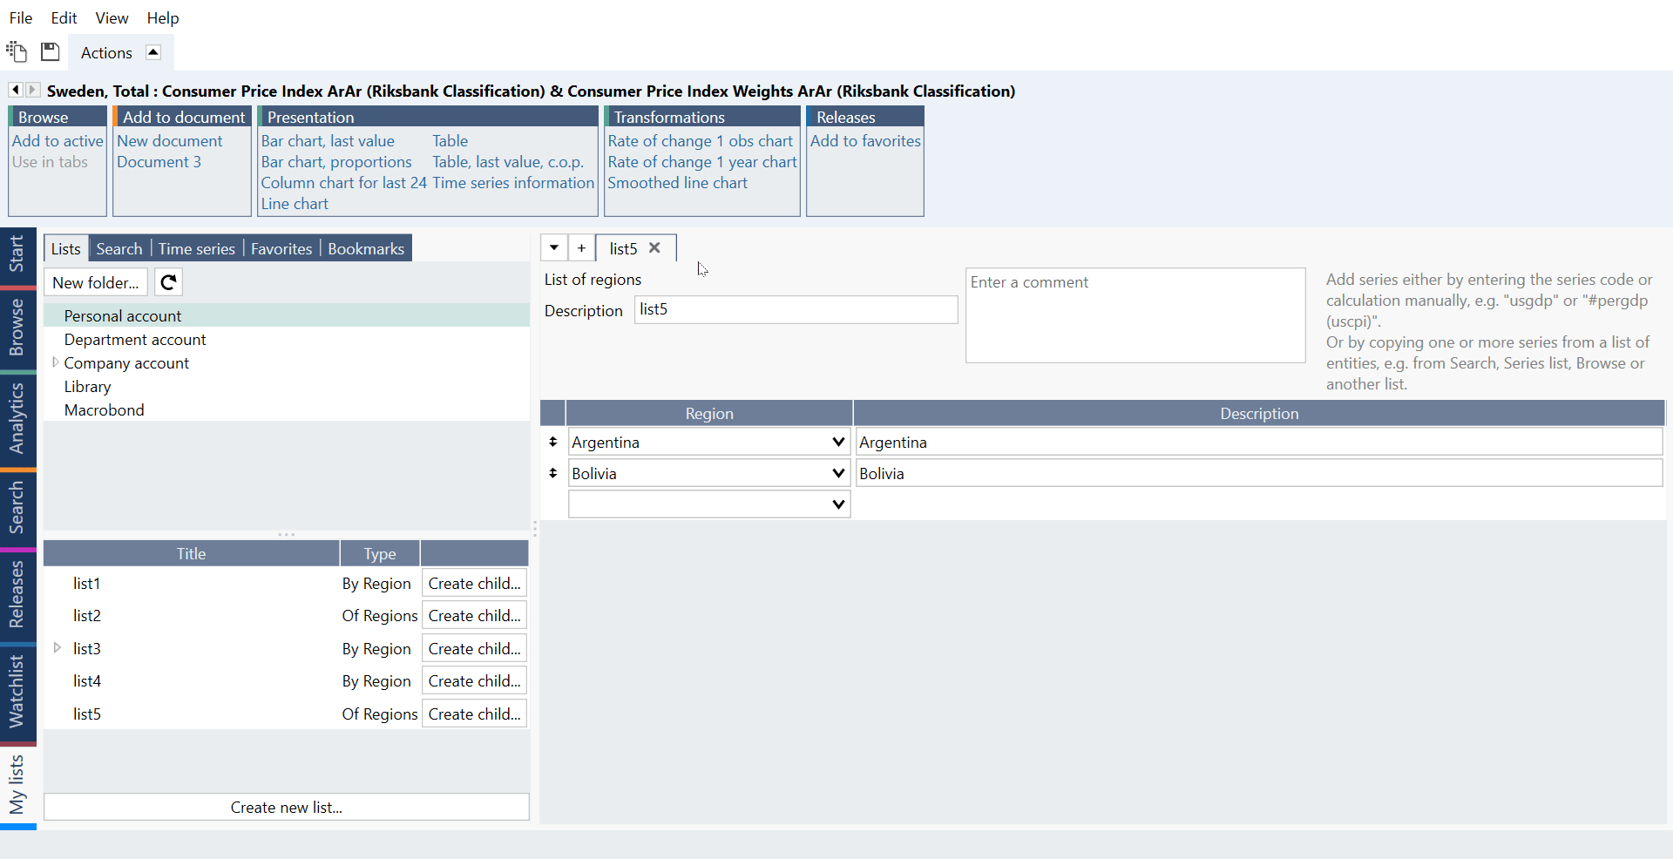Click Create child for list1
The height and width of the screenshot is (859, 1673).
pyautogui.click(x=474, y=583)
